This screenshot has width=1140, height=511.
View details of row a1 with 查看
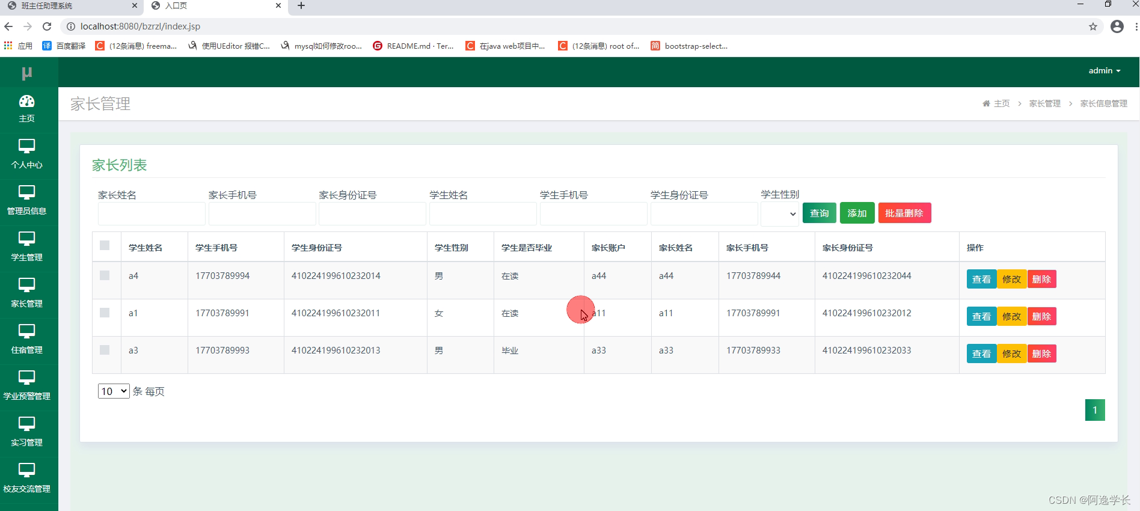982,316
